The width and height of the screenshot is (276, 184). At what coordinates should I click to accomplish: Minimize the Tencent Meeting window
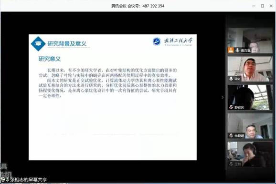(254, 6)
